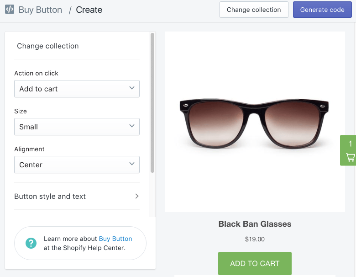Click the green ADD TO CART button
This screenshot has height=277, width=356.
tap(255, 263)
